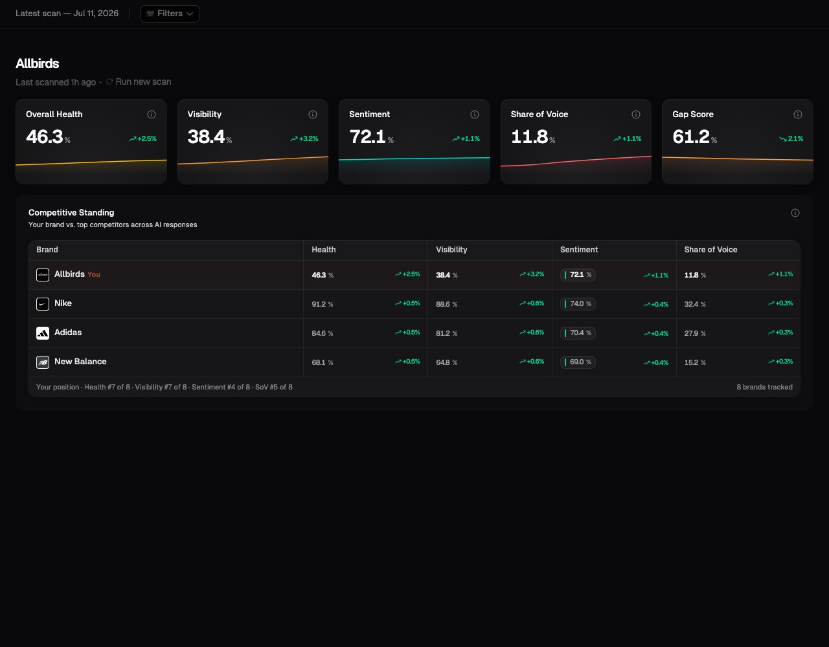Click the Allbirds page heading
829x647 pixels.
(x=38, y=63)
